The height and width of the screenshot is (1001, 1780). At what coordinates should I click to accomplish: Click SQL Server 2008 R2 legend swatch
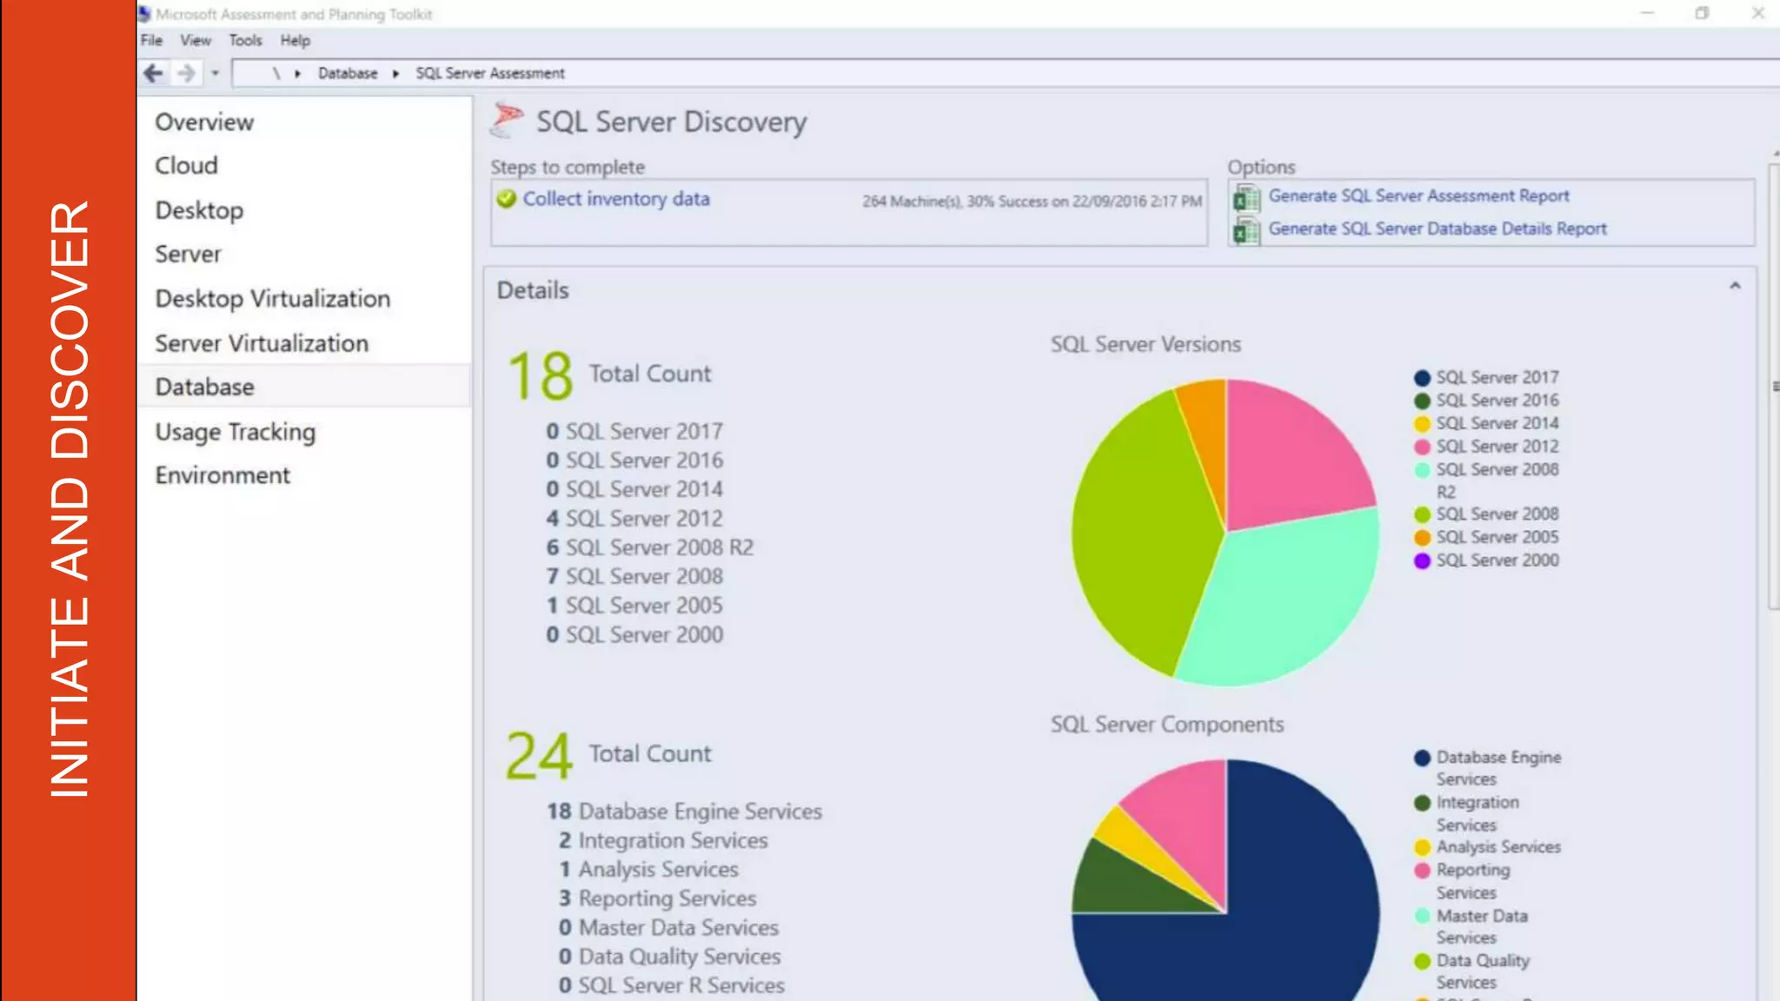pyautogui.click(x=1422, y=470)
